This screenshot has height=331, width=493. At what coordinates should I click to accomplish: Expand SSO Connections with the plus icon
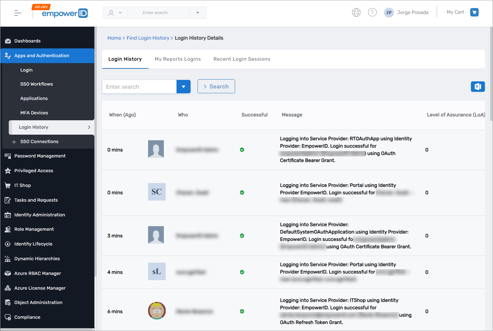pyautogui.click(x=14, y=142)
